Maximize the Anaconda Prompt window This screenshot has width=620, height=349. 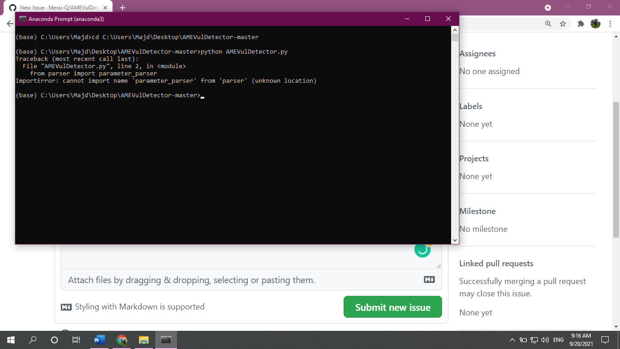point(428,19)
